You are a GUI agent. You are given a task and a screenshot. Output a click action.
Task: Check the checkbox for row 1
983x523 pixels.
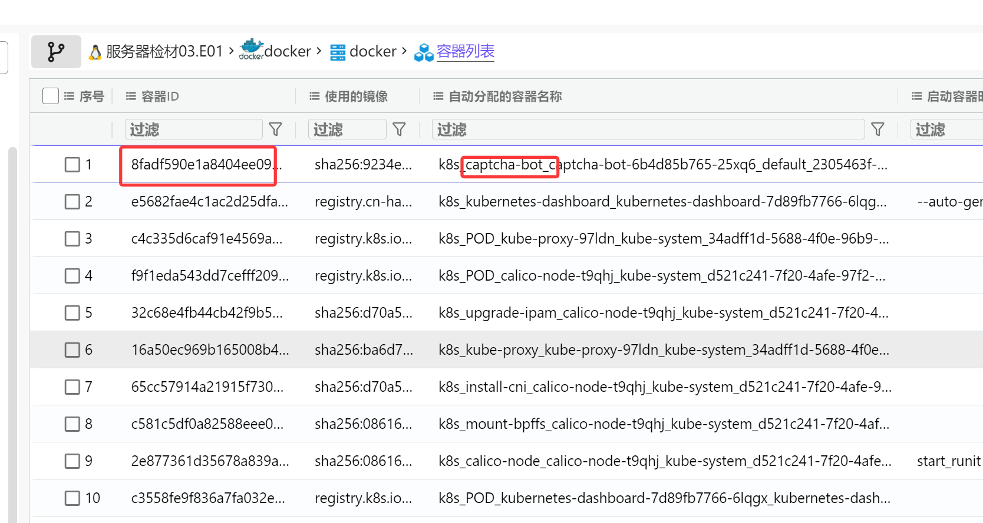click(x=72, y=165)
